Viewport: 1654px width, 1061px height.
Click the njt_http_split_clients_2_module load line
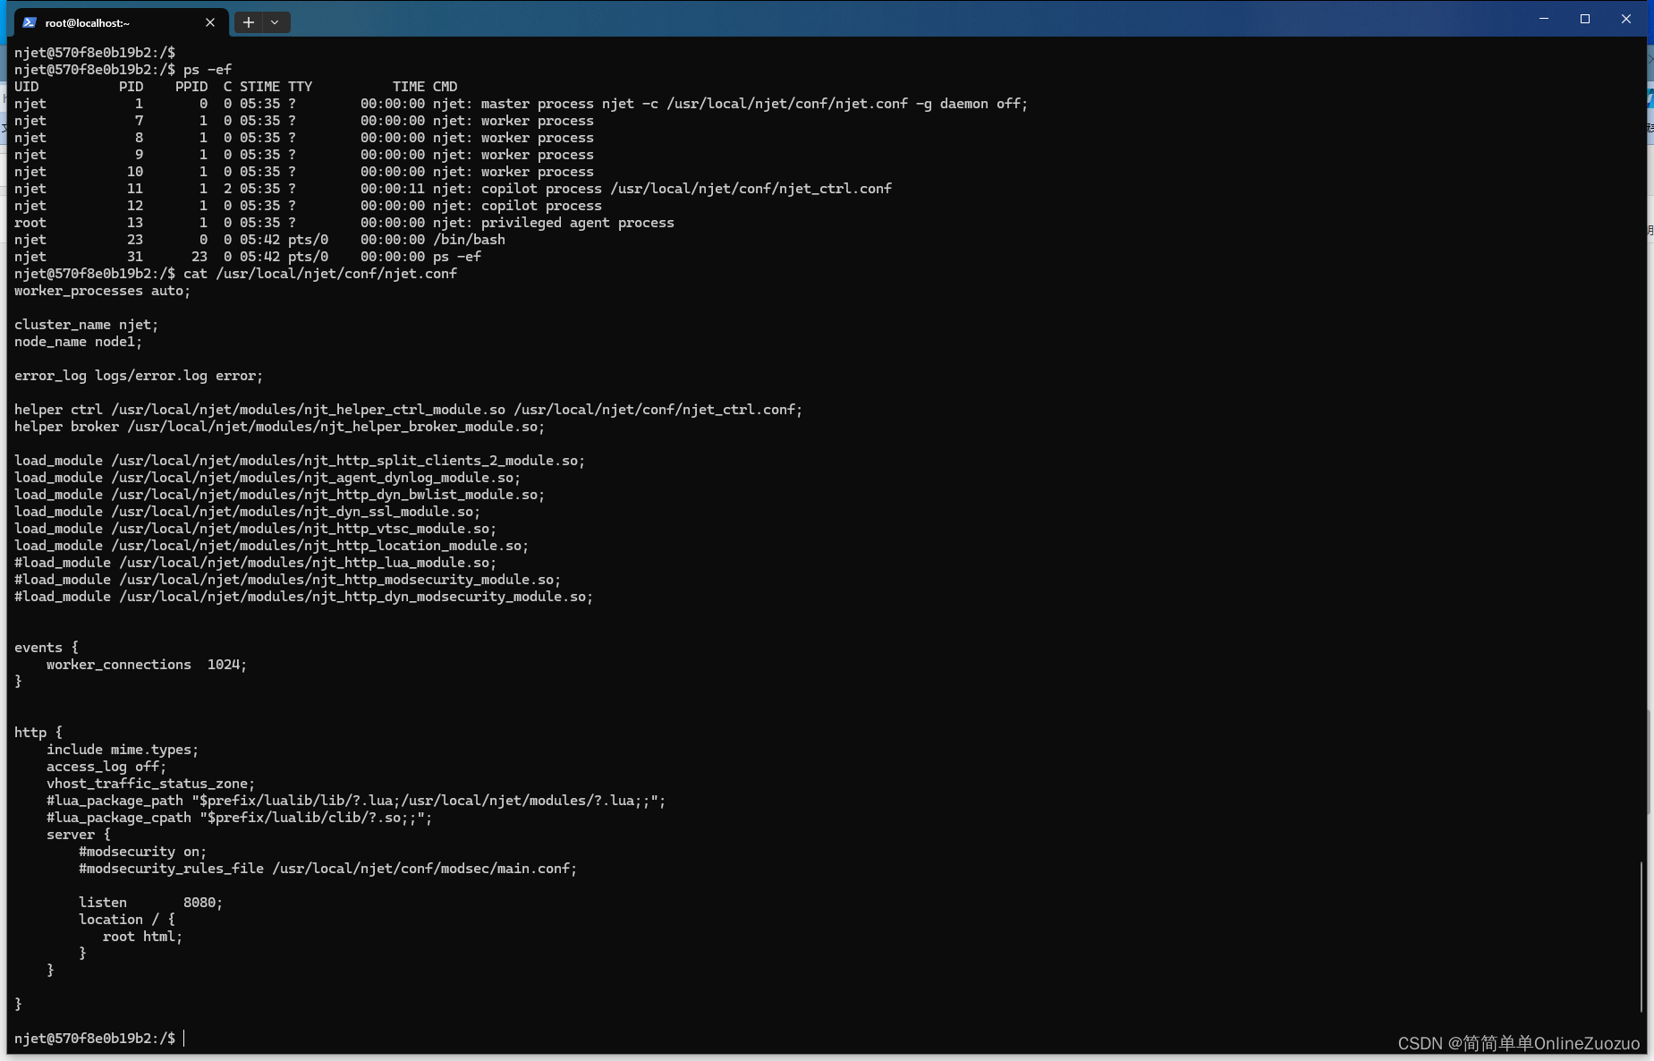pyautogui.click(x=300, y=461)
